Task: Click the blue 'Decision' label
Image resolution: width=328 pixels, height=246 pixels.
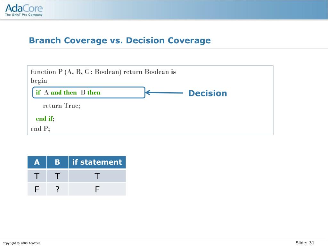Action: [x=208, y=93]
